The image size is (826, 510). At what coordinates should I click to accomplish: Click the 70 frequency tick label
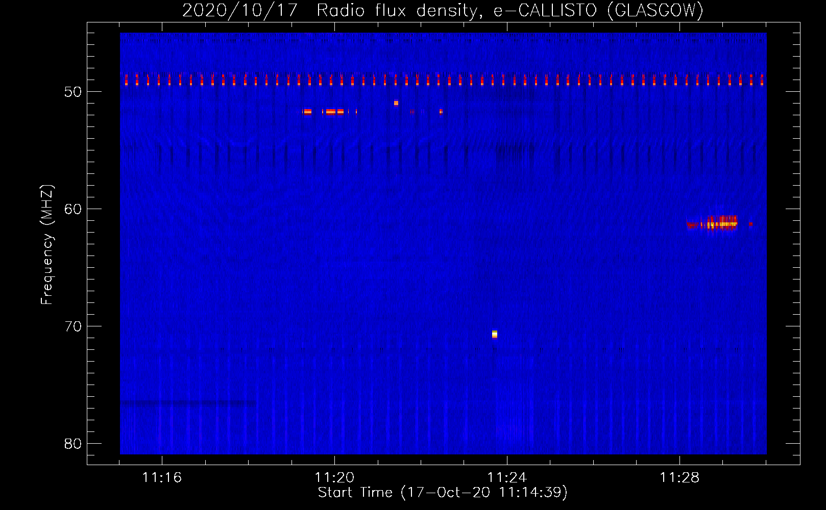[74, 326]
